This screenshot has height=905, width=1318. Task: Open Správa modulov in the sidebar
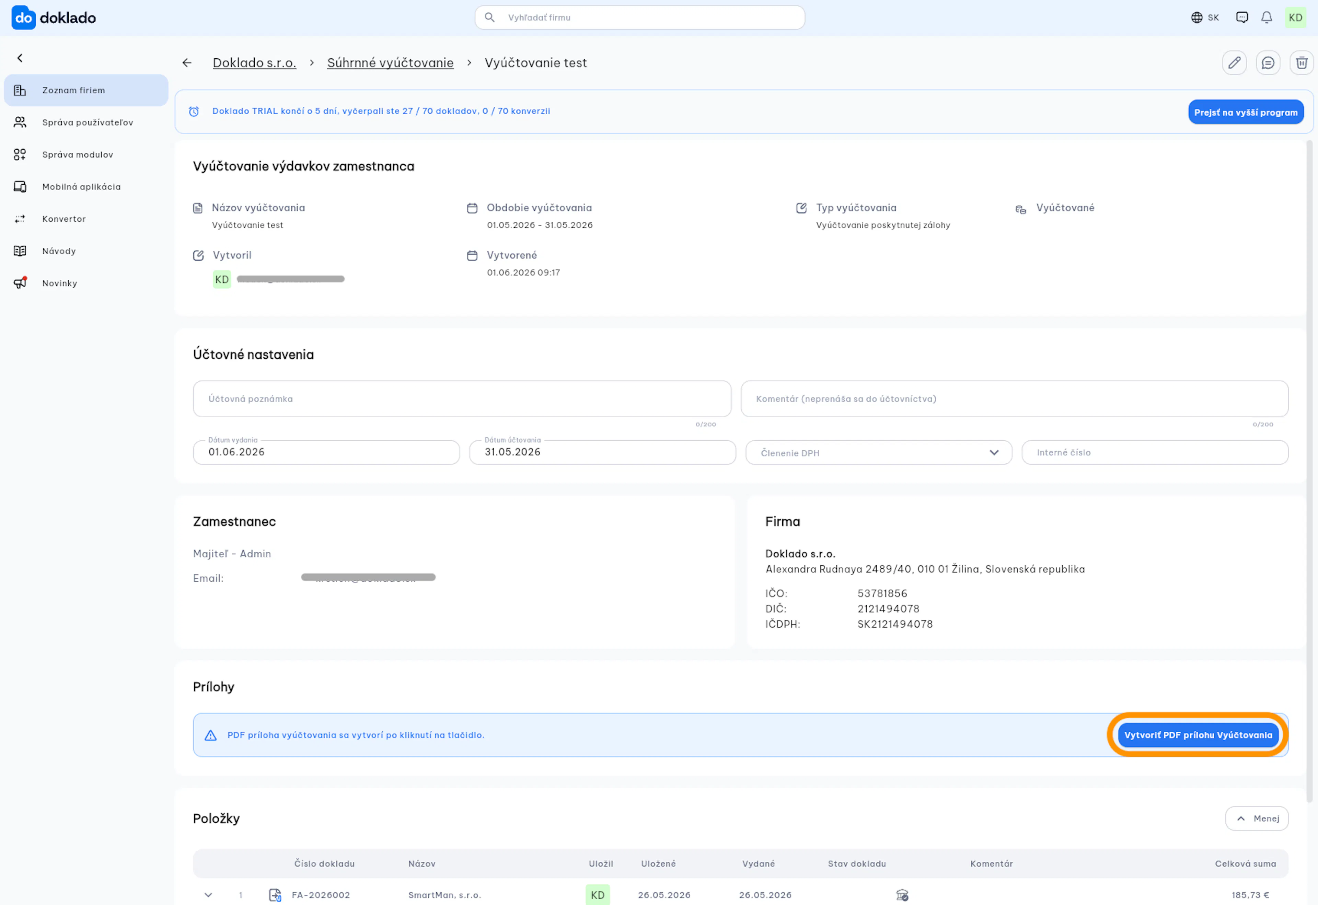86,154
